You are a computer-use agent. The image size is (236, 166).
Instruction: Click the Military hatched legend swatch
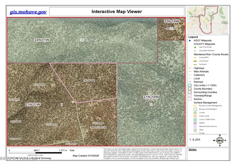195,123
